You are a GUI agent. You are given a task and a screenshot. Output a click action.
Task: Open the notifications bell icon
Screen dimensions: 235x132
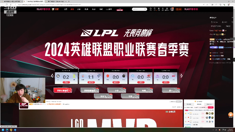pyautogui.click(x=163, y=9)
